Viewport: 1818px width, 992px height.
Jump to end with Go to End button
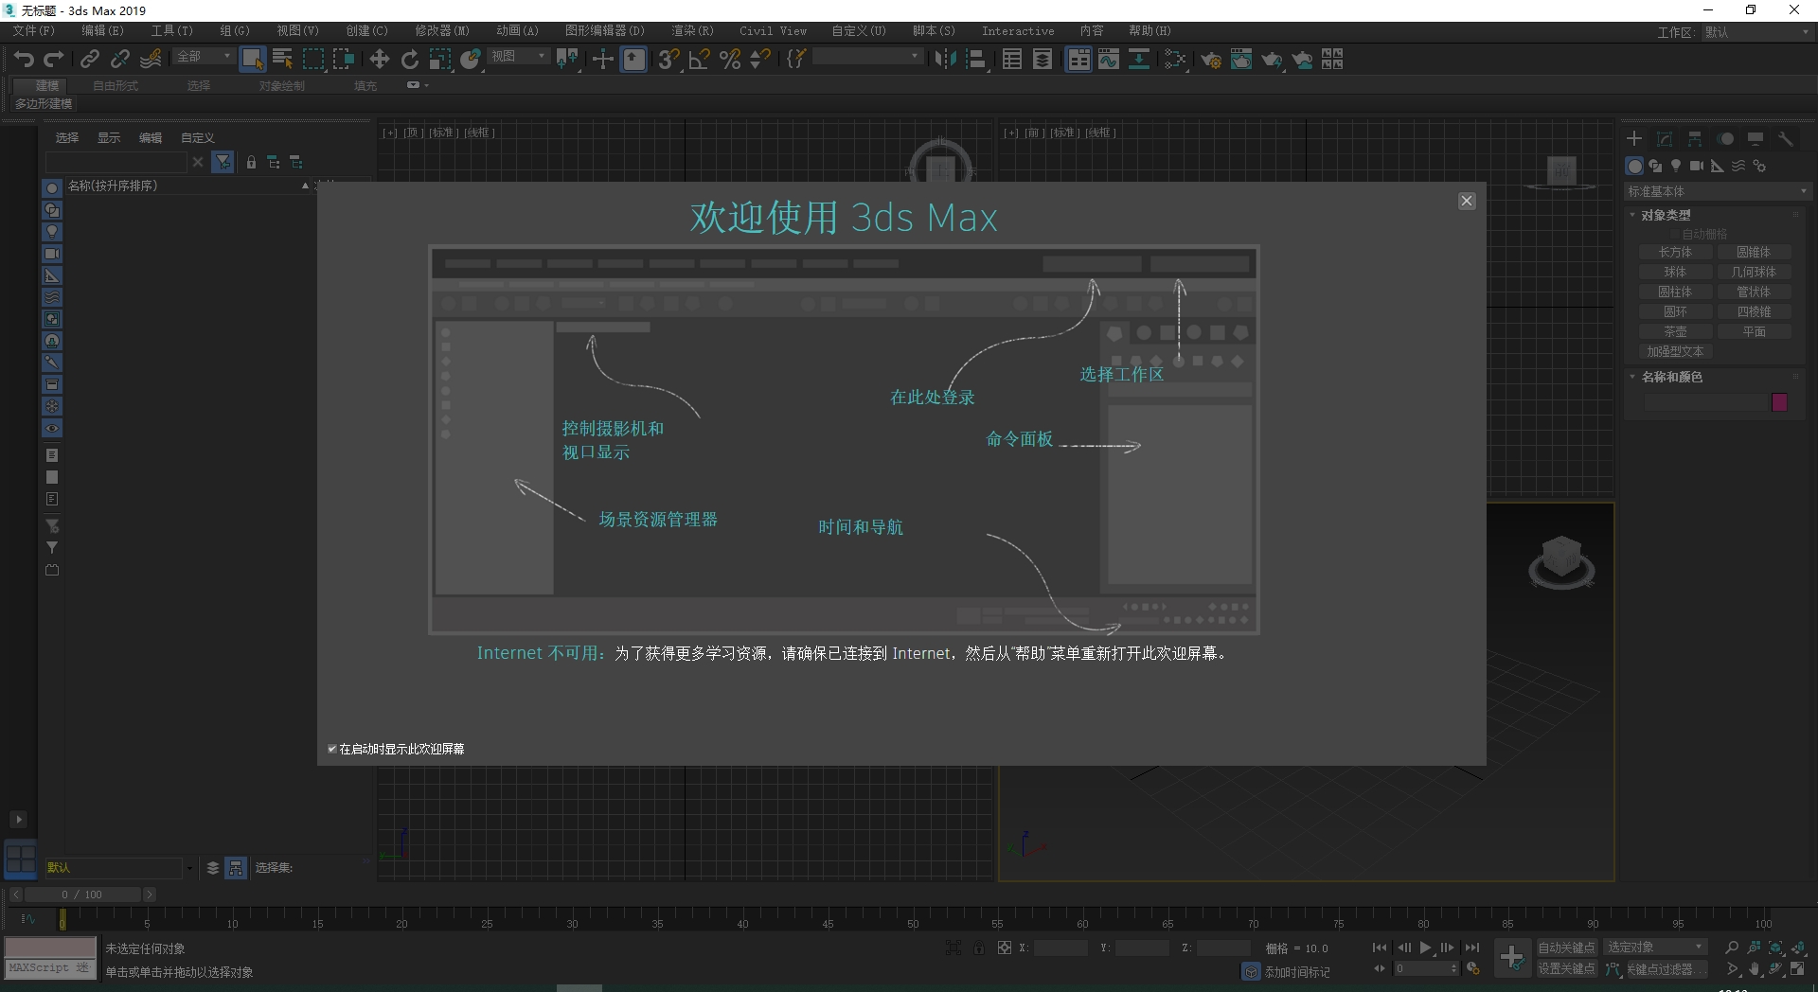[1471, 948]
